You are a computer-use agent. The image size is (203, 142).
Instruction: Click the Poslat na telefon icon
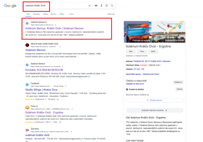click(127, 89)
